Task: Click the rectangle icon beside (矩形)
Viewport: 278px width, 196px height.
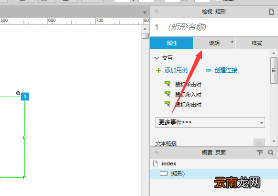Action: (164, 174)
